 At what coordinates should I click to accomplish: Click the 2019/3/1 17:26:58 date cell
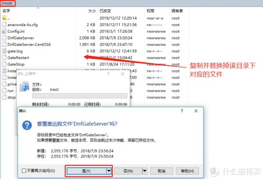116,32
